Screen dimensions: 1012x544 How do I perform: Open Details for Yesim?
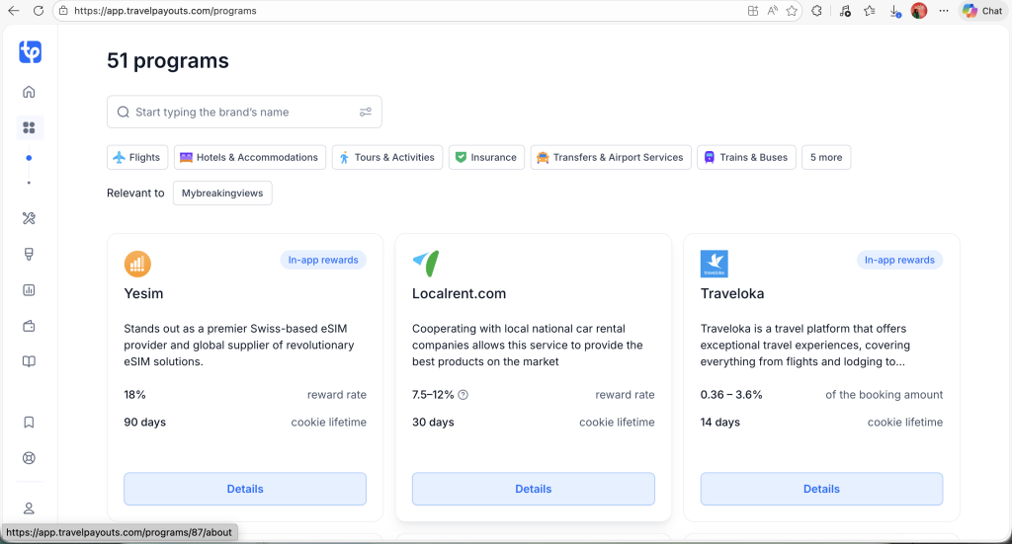click(x=245, y=489)
